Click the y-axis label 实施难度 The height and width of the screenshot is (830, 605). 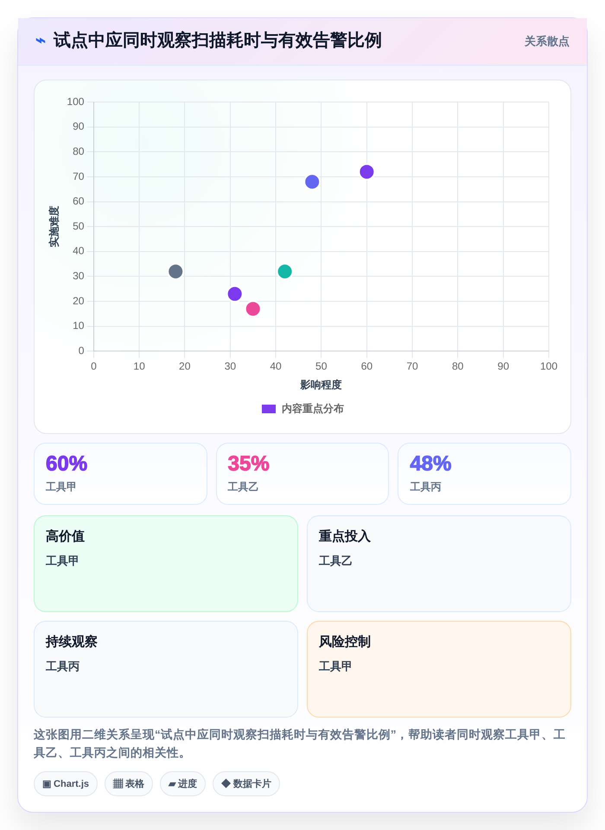(54, 227)
